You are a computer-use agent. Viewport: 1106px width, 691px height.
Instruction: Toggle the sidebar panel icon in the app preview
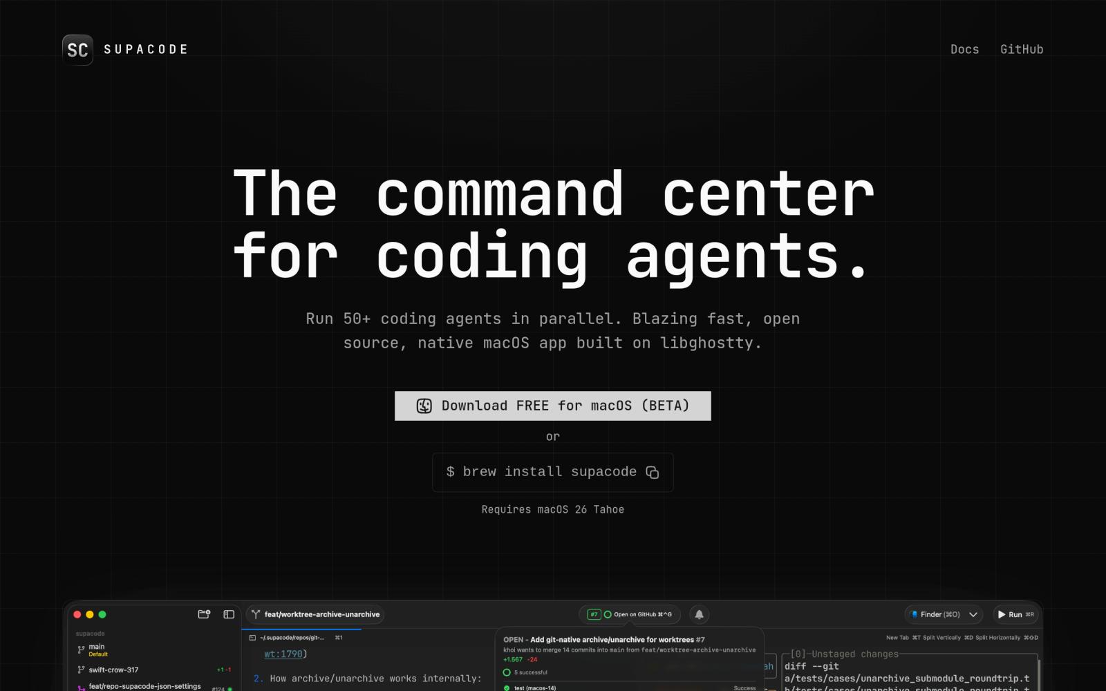229,614
